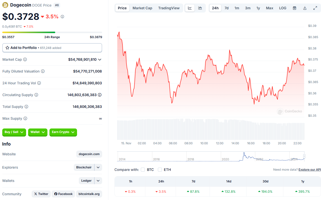This screenshot has width=321, height=200.
Task: Open the Earn Crypto dropdown
Action: click(63, 132)
